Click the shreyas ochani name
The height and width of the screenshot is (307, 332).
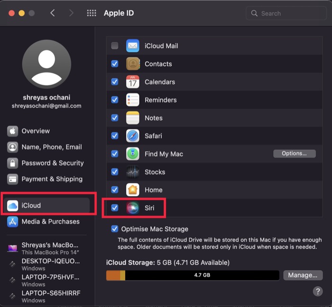pos(46,97)
